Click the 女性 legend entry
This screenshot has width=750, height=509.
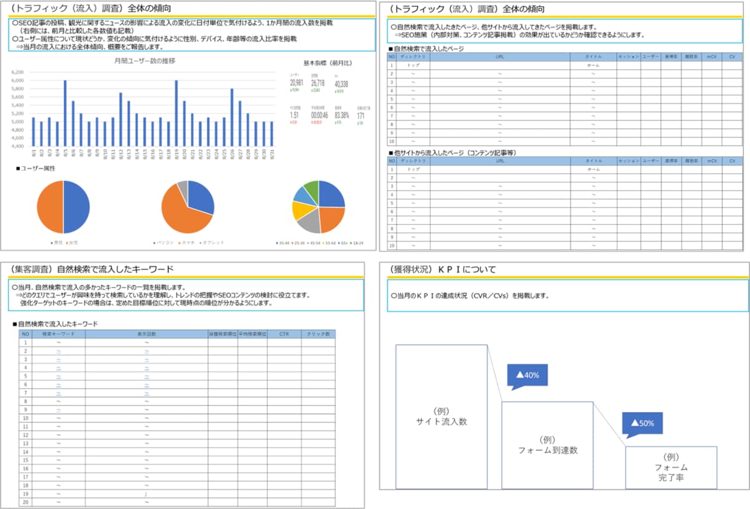tap(73, 243)
